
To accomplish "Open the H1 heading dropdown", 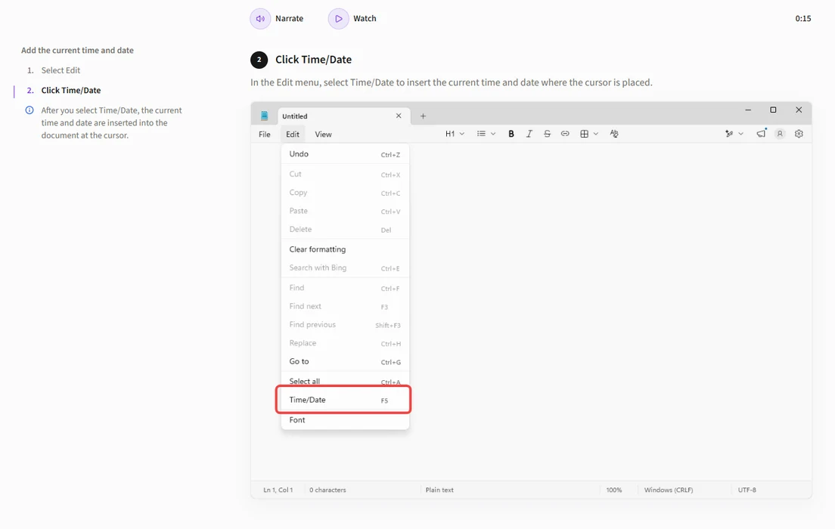I will (x=455, y=134).
